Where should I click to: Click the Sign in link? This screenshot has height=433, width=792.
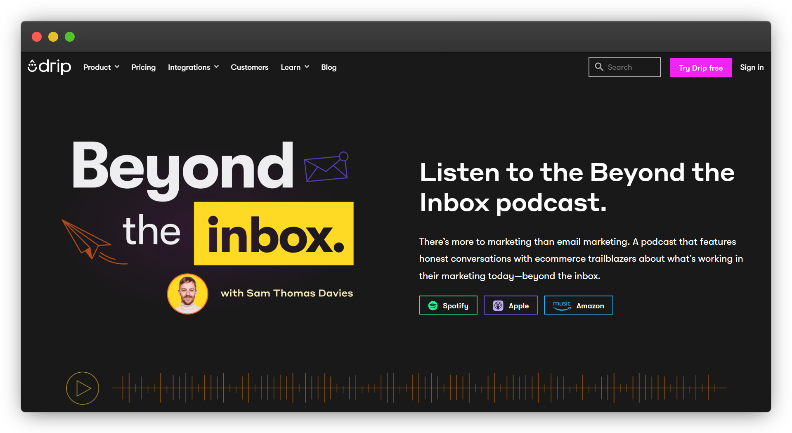click(x=752, y=67)
